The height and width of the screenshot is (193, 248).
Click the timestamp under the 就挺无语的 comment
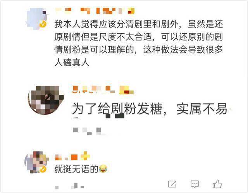pos(70,186)
